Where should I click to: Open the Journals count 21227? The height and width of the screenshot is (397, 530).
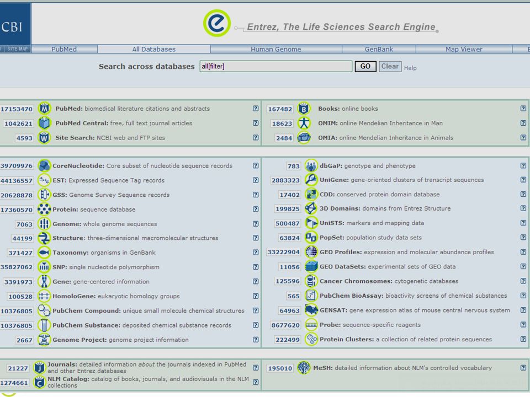point(18,368)
